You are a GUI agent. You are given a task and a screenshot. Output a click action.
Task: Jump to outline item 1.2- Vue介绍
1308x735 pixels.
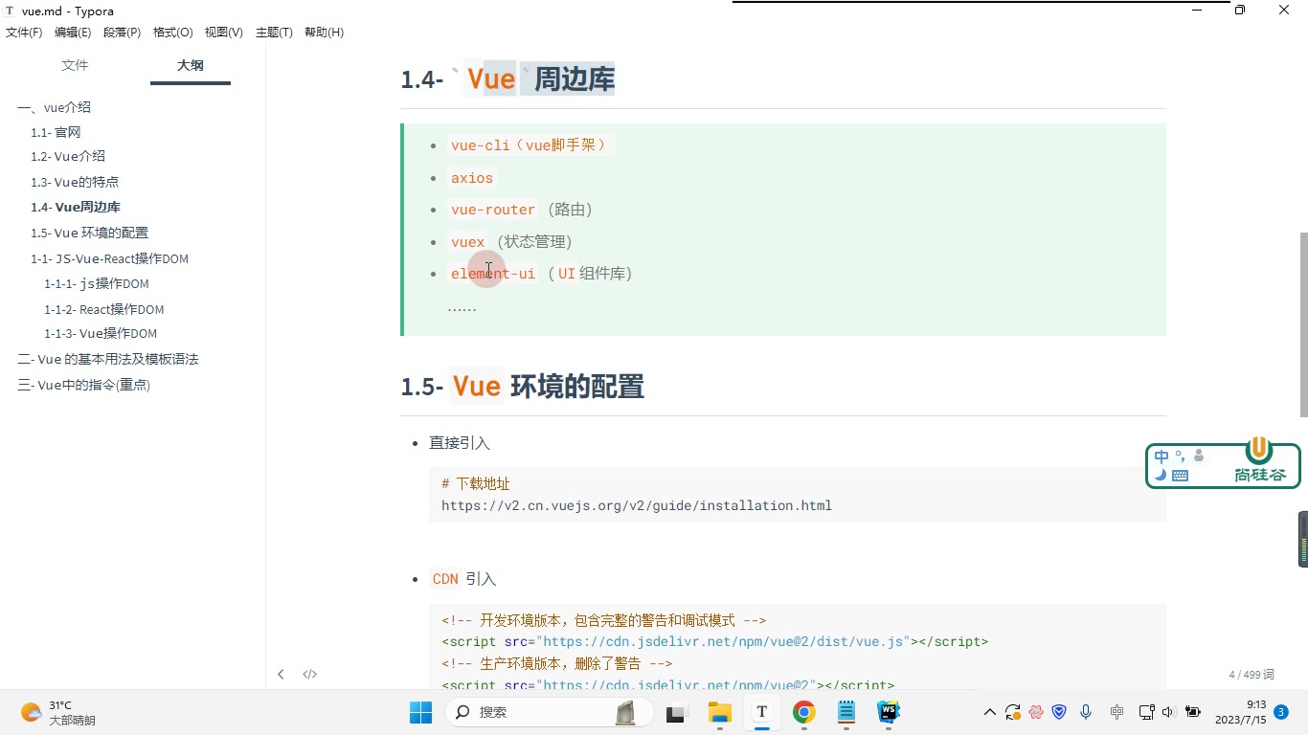tap(68, 156)
